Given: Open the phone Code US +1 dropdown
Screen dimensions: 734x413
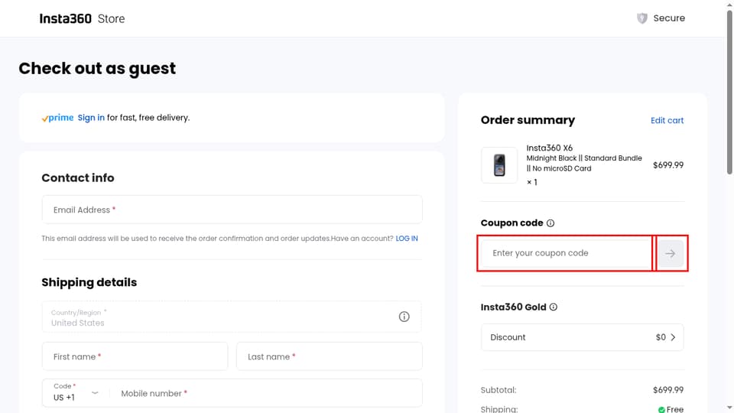Looking at the screenshot, I should pyautogui.click(x=76, y=393).
